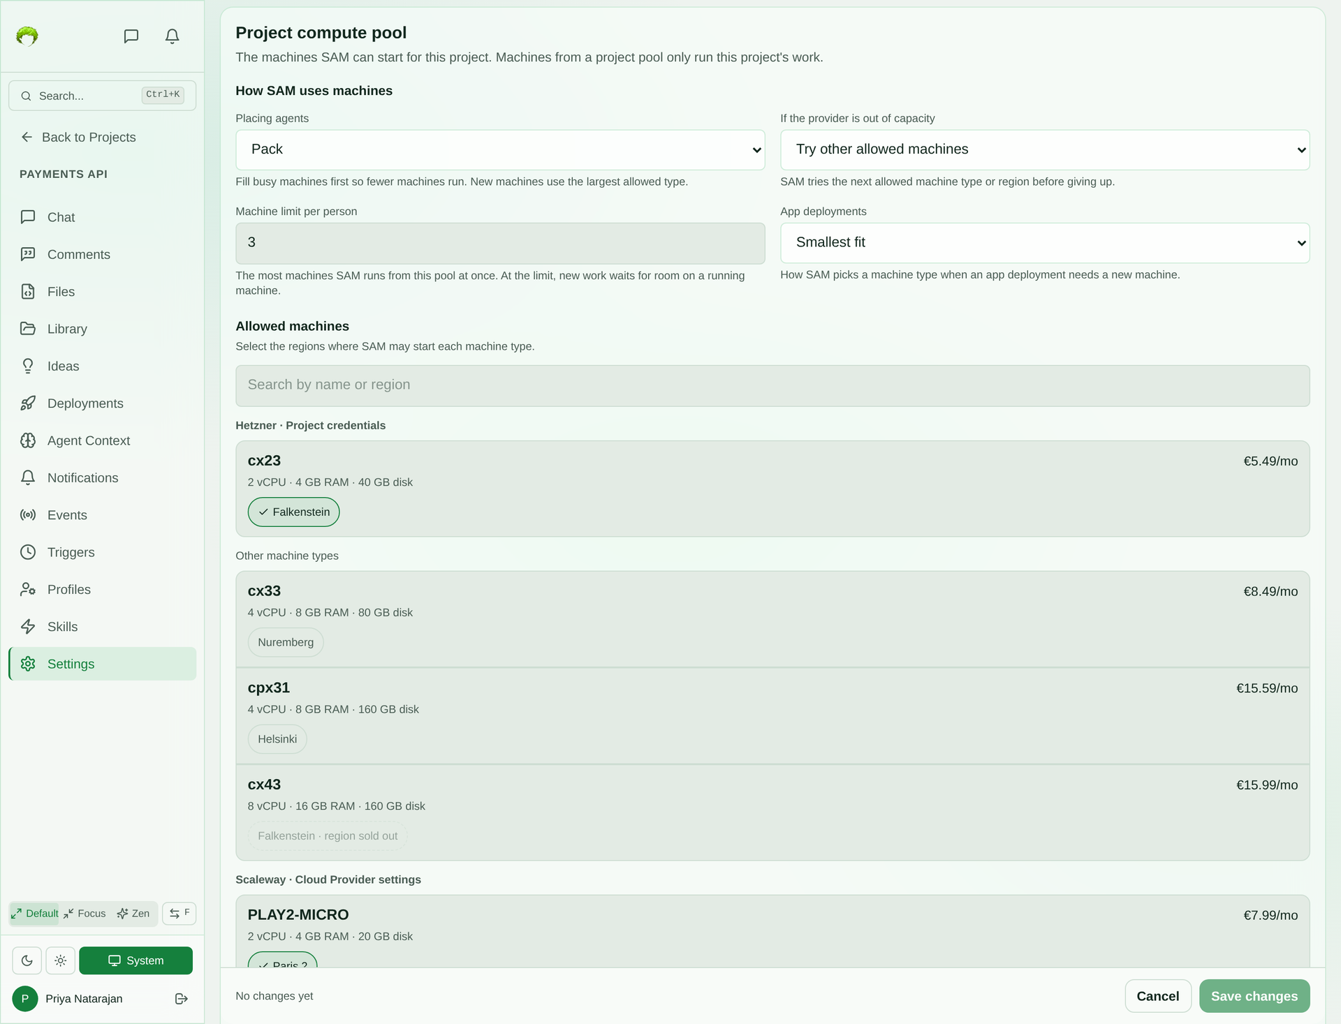Go to the Deployments section
Viewport: 1341px width, 1024px height.
103,403
